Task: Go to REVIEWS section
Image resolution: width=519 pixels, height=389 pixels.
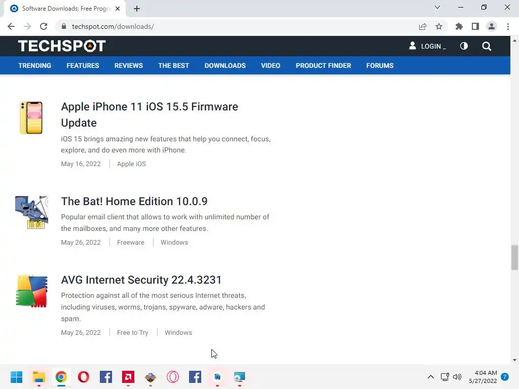Action: (128, 65)
